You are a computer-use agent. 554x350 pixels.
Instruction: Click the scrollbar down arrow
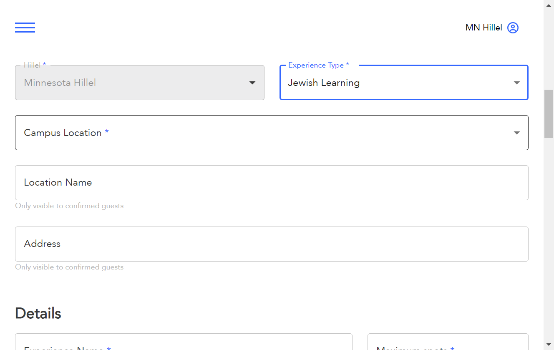[x=549, y=345]
